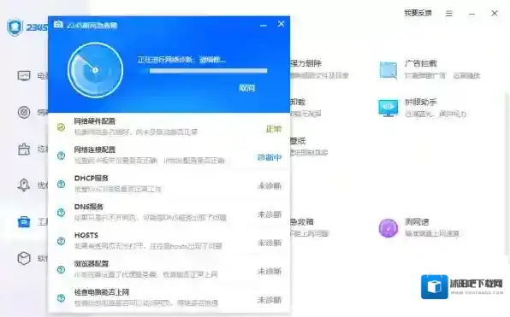This screenshot has width=510, height=317.
Task: Cancel the diagnosis with 取消
Action: (246, 88)
